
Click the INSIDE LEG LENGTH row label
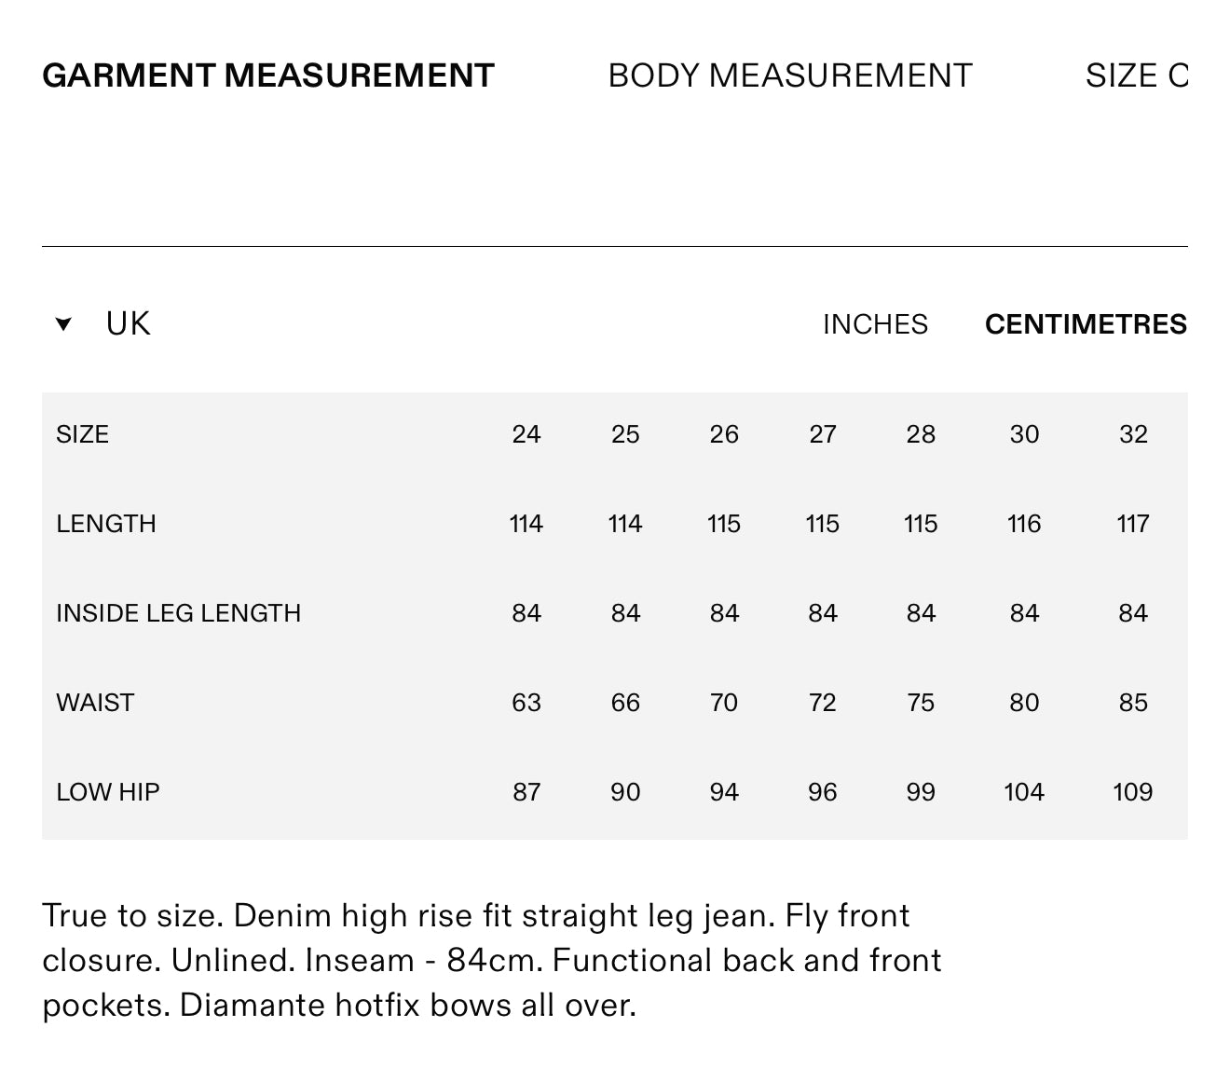pyautogui.click(x=179, y=613)
